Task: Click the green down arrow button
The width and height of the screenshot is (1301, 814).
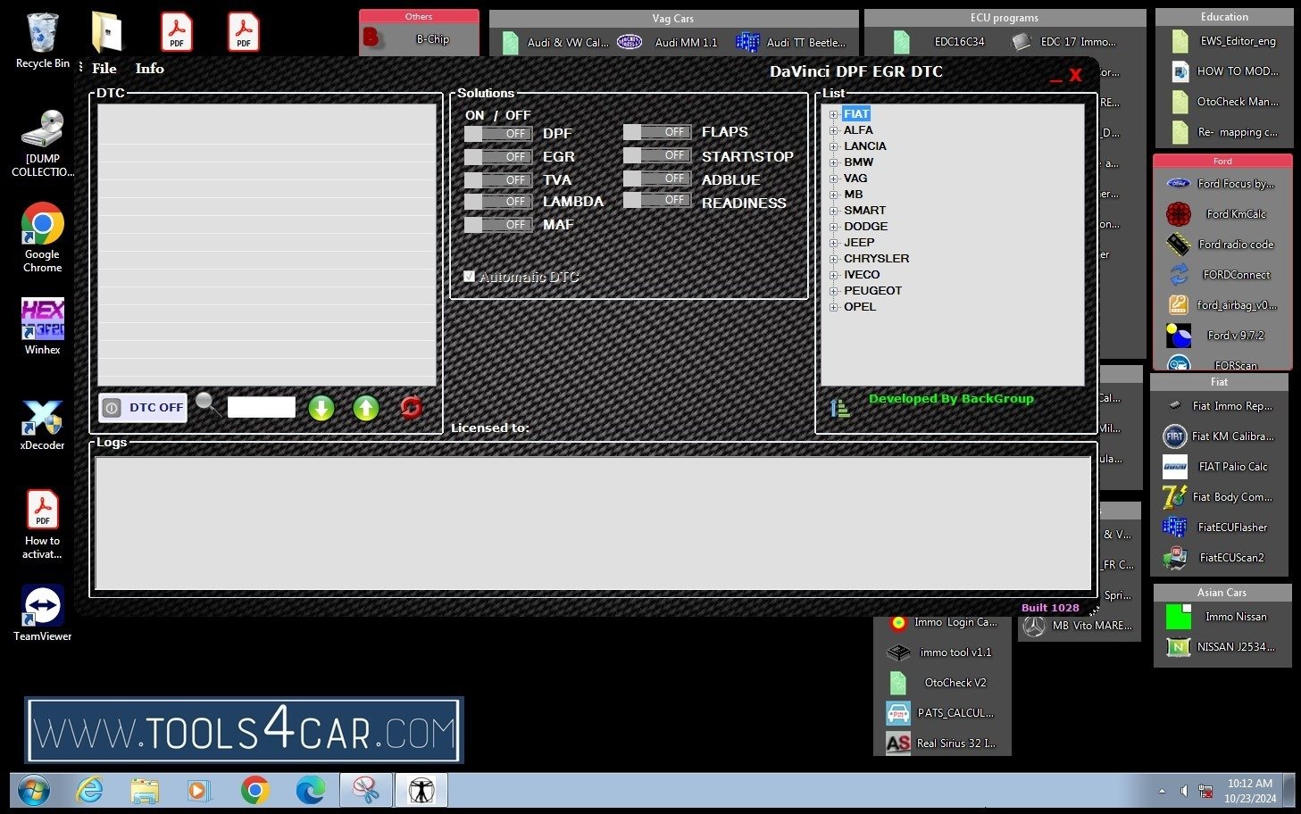Action: click(321, 408)
